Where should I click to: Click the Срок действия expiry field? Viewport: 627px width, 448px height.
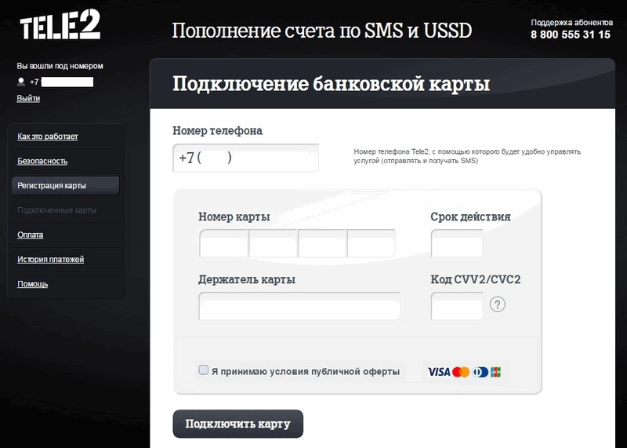457,243
